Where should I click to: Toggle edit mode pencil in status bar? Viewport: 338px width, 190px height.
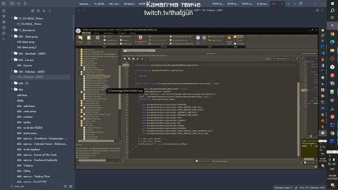coord(296,188)
